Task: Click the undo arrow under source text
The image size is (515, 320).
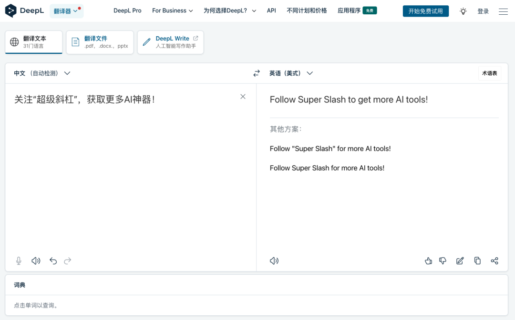Action: pos(53,261)
